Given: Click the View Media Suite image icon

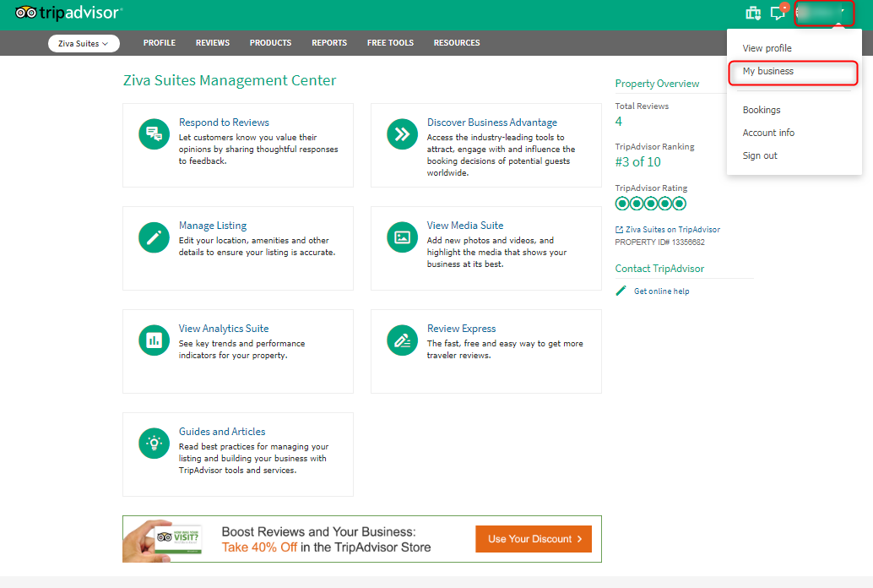Looking at the screenshot, I should pos(402,237).
